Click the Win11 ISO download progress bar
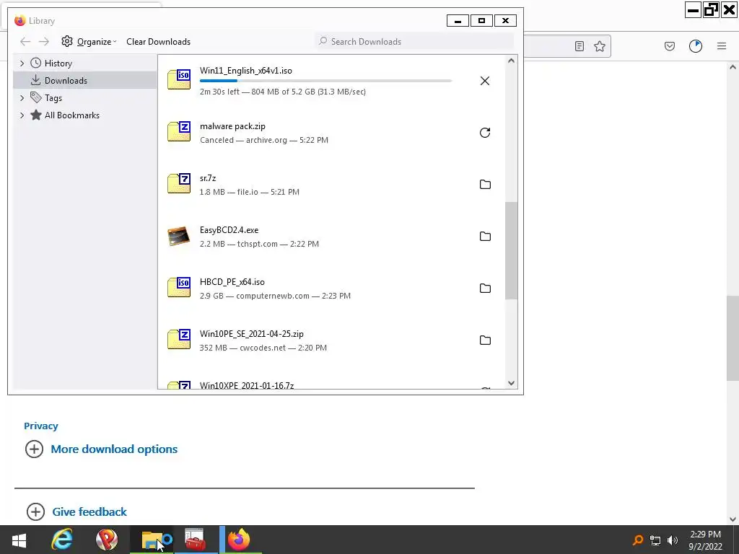Image resolution: width=739 pixels, height=554 pixels. (x=325, y=81)
